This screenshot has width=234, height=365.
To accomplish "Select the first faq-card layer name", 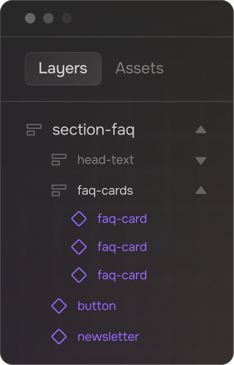I will click(122, 219).
